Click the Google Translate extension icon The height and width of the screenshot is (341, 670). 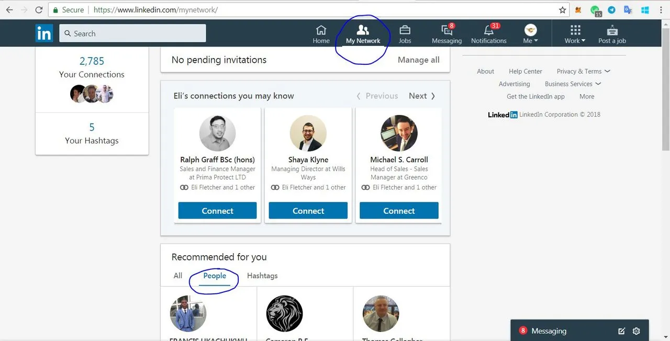click(628, 10)
